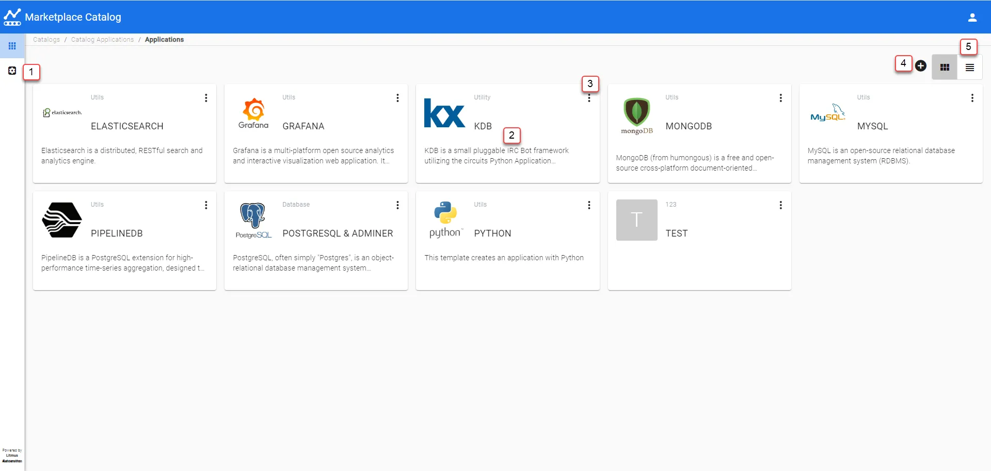This screenshot has width=991, height=471.
Task: Open PipelineDB card options menu
Action: click(206, 205)
